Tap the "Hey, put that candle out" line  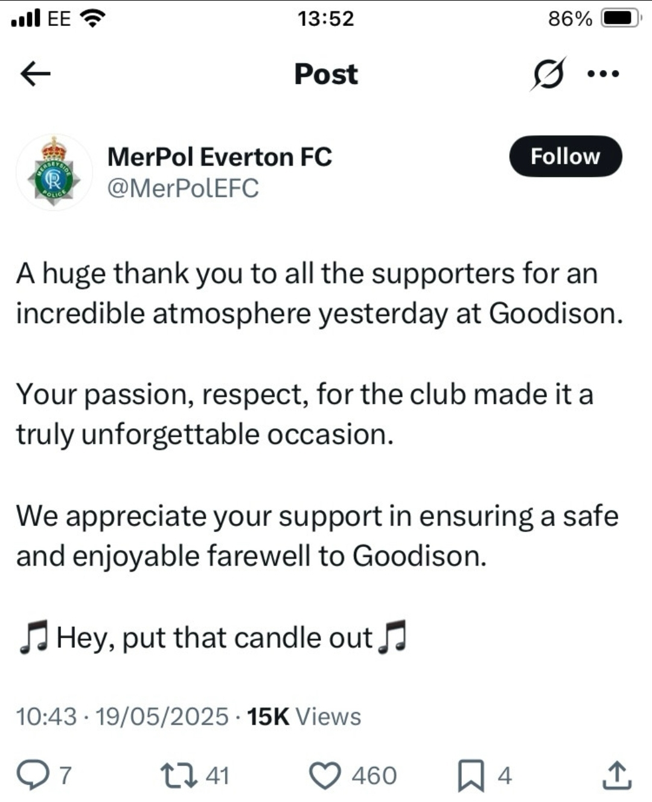point(214,638)
